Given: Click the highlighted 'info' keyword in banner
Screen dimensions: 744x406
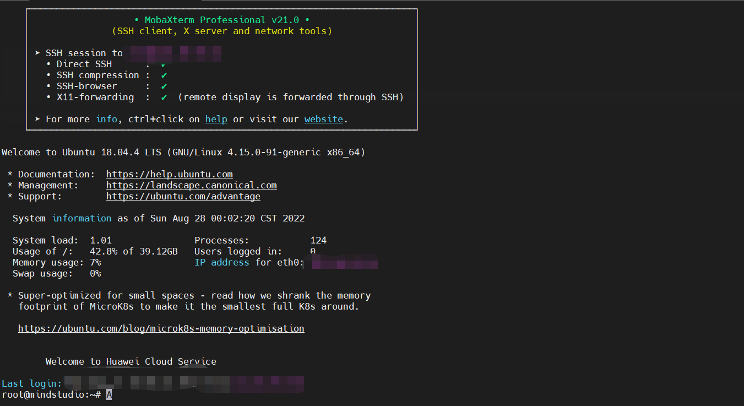Looking at the screenshot, I should [106, 119].
